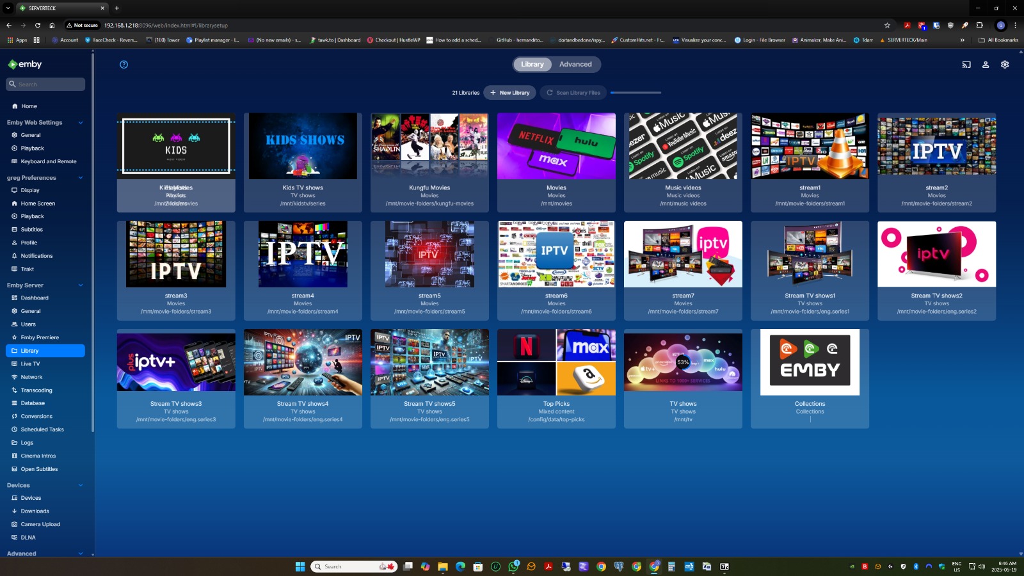The width and height of the screenshot is (1024, 576).
Task: Collapse the Advanced section chevron
Action: [x=81, y=554]
